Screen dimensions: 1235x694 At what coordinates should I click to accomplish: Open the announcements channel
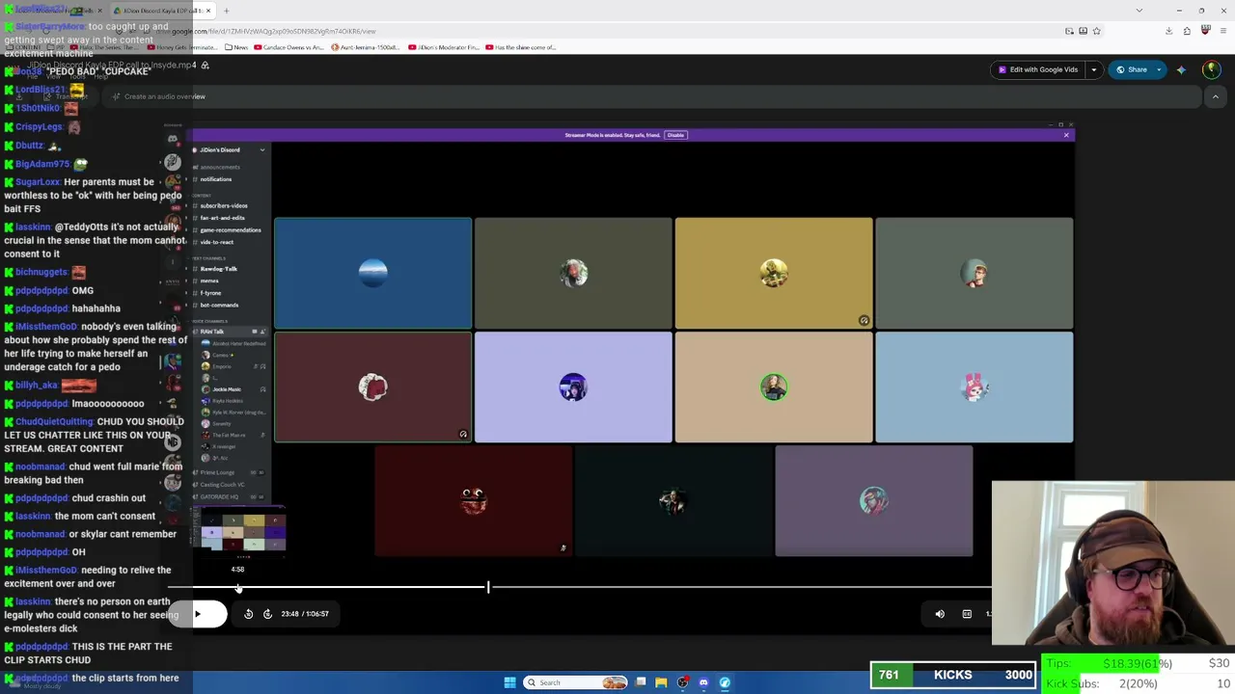pos(220,168)
